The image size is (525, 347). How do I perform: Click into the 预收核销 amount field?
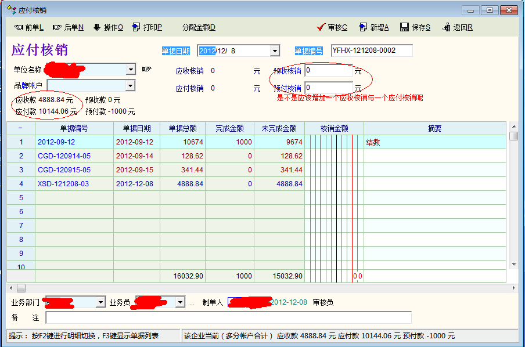328,71
